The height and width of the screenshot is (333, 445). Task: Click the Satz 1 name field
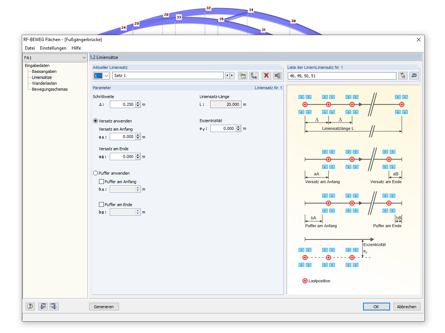168,75
